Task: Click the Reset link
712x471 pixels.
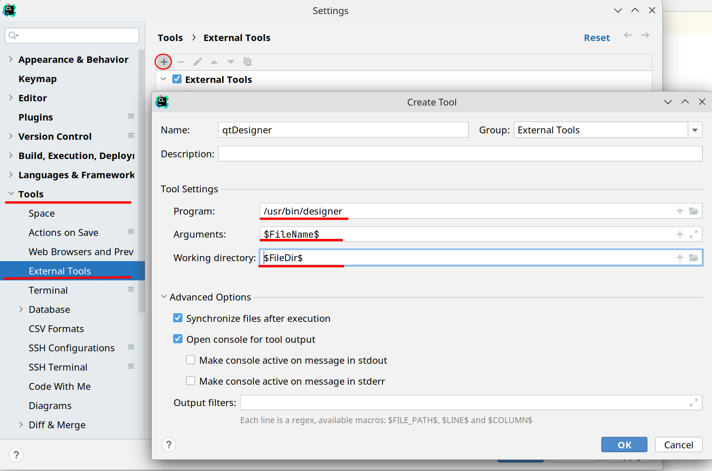Action: [x=597, y=38]
